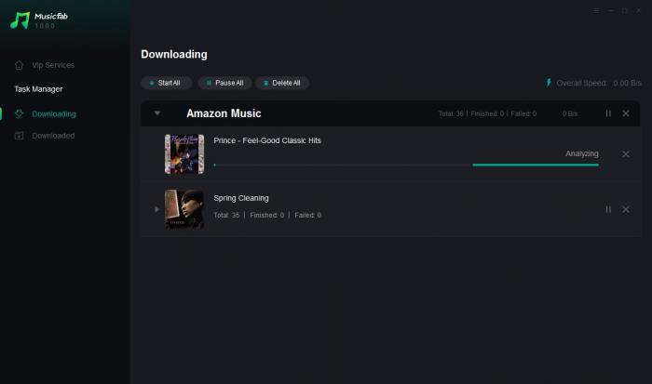Click the Vip Services home icon
Screen dimensions: 652x384
pyautogui.click(x=19, y=65)
